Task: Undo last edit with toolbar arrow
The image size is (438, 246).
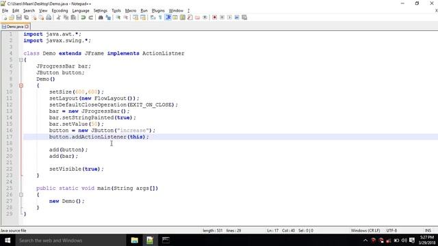Action: 83,18
